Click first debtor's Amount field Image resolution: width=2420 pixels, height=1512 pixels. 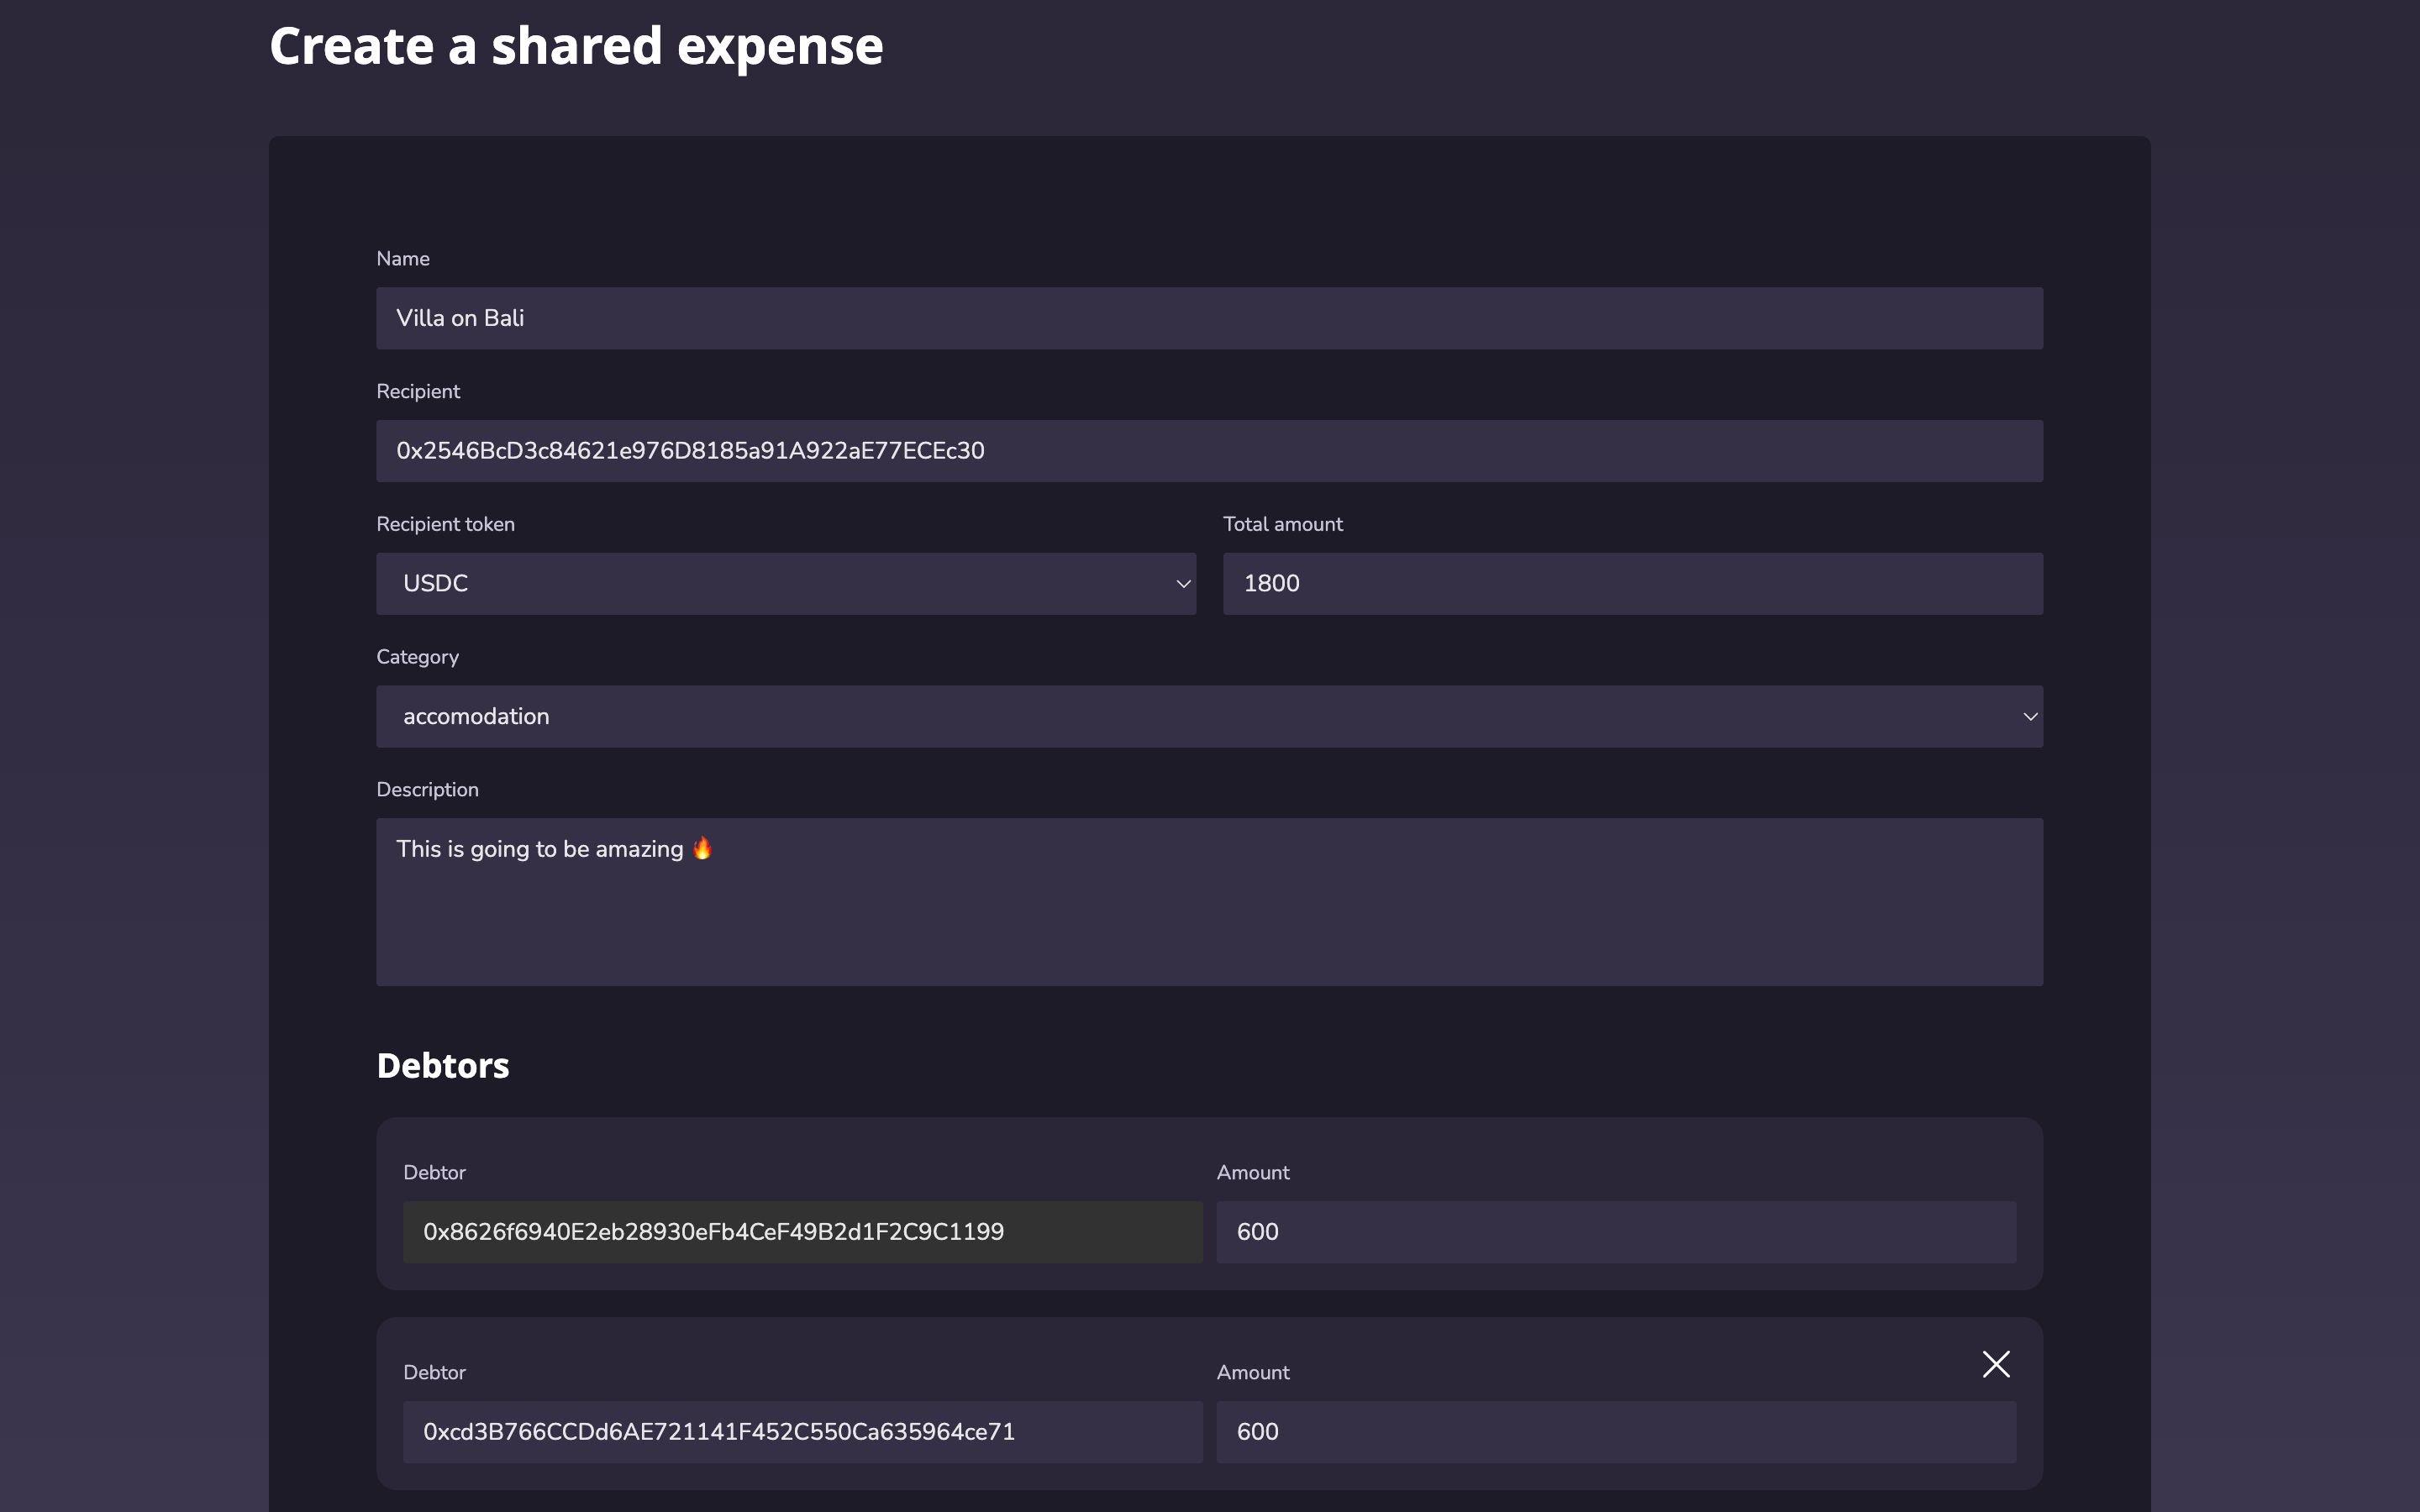[1616, 1232]
